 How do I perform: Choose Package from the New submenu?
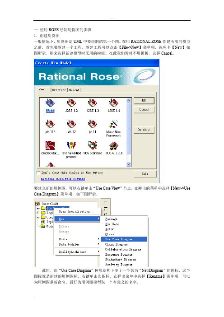pyautogui.click(x=124, y=219)
